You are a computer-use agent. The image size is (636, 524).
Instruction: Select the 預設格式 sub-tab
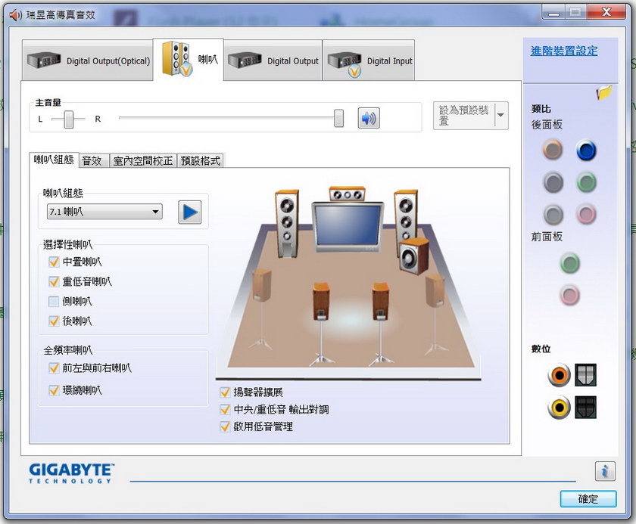[x=201, y=161]
